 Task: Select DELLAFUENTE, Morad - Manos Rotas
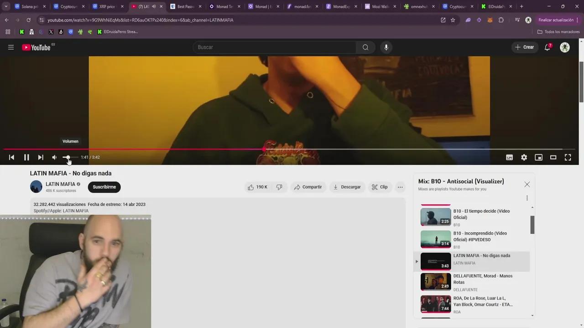pos(472,282)
